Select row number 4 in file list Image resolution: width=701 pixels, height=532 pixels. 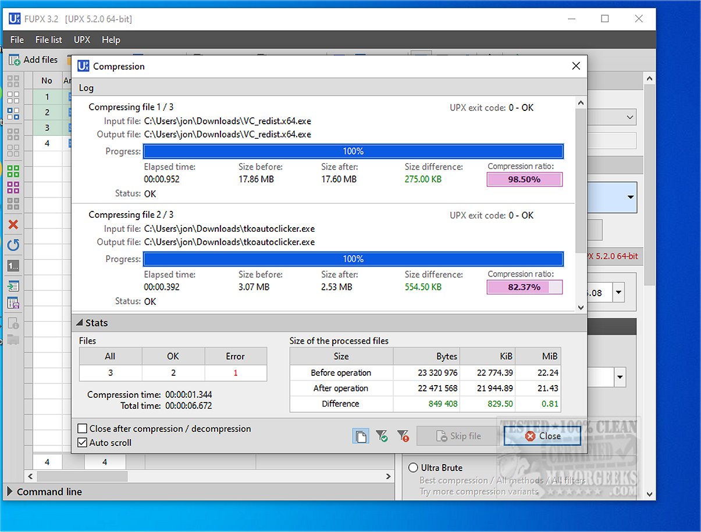(47, 143)
